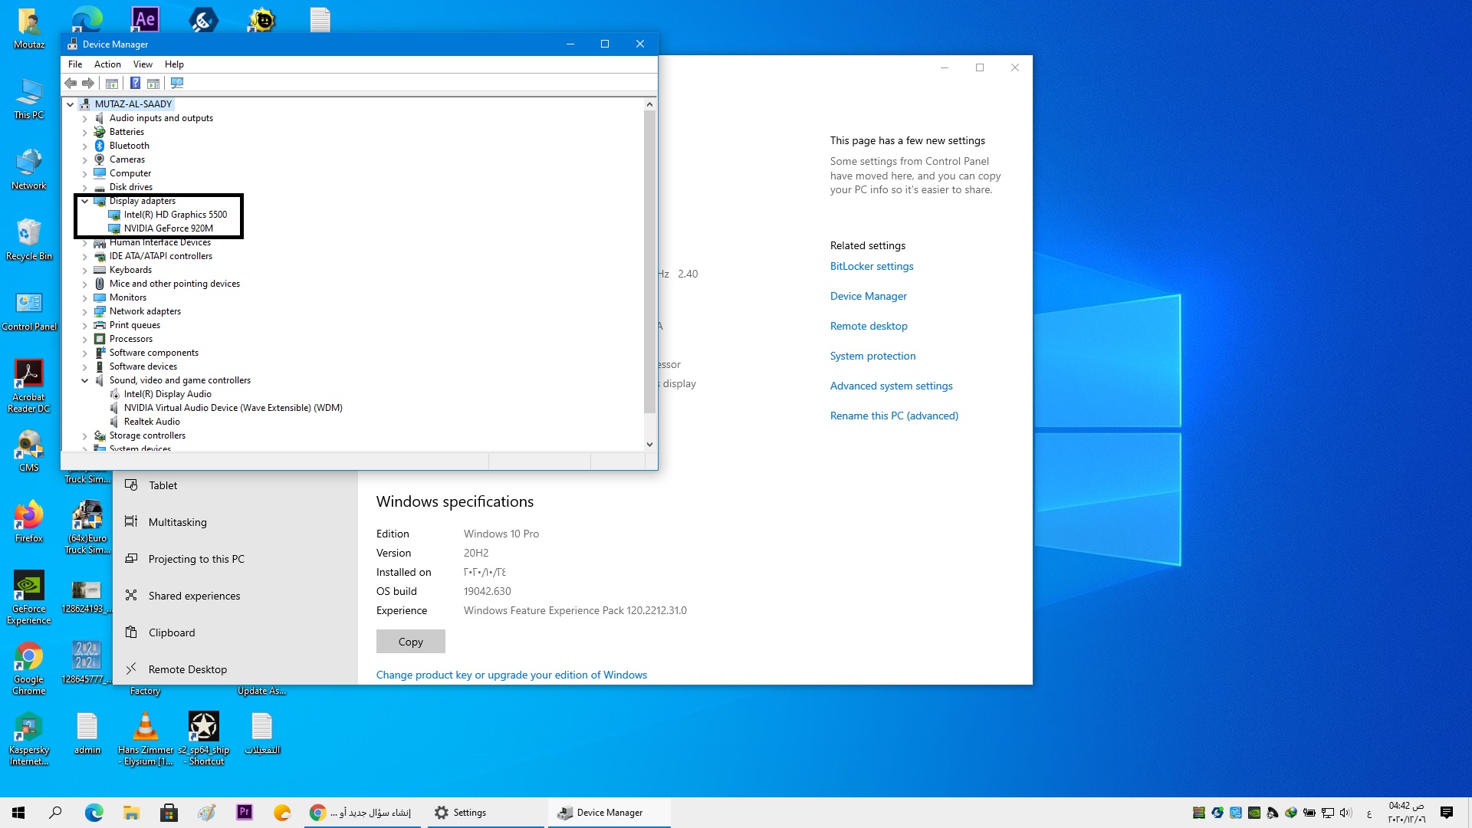Click the device tree scroll down arrow
1472x828 pixels.
click(649, 444)
